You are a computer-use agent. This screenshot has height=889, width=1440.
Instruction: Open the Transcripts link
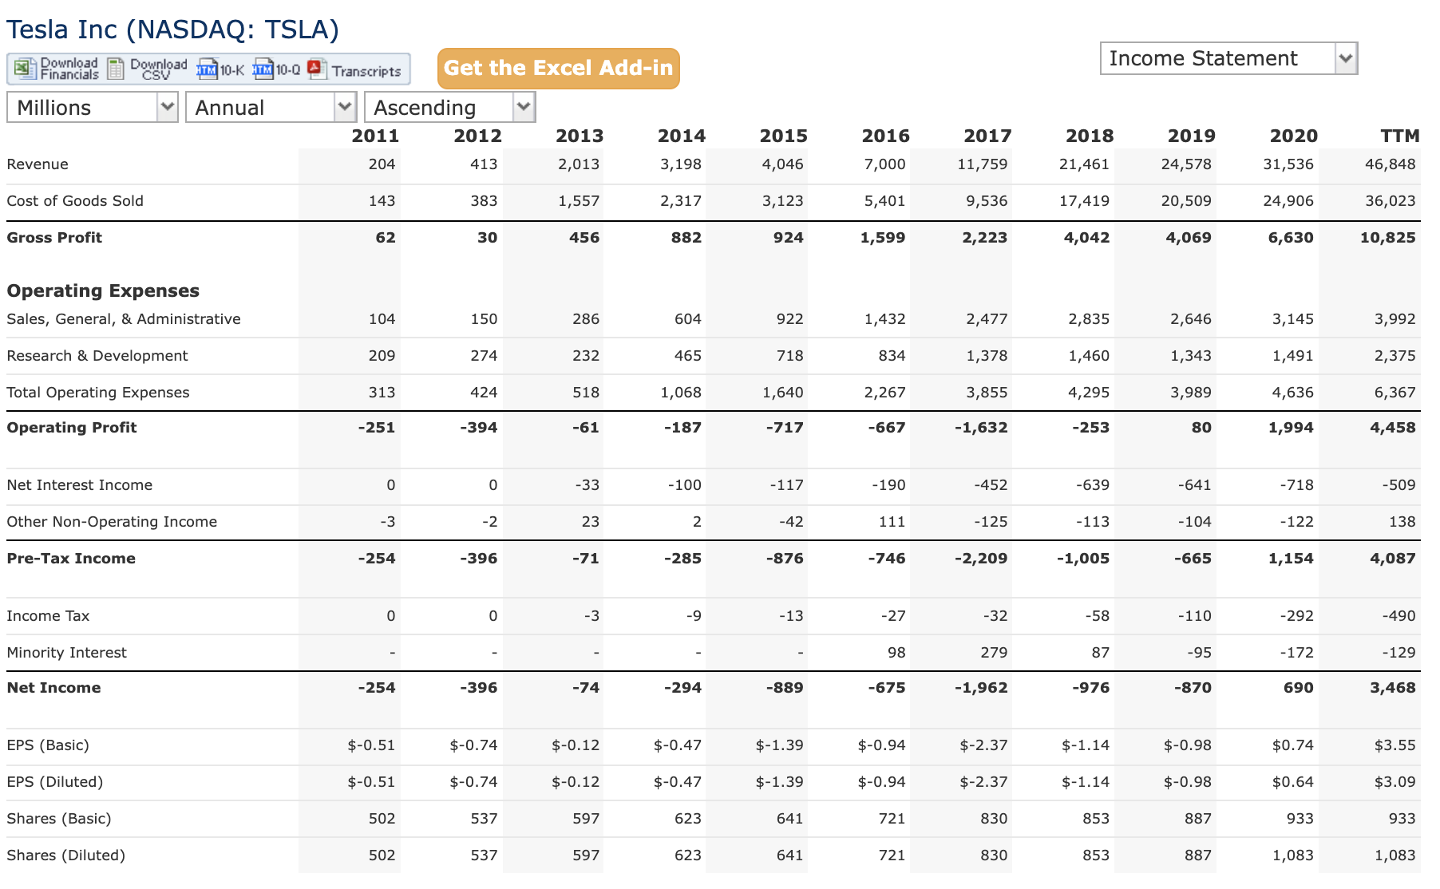click(366, 71)
